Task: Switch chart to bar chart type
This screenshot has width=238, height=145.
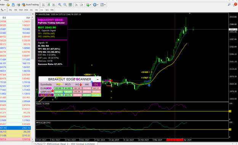Action: [x=43, y=5]
